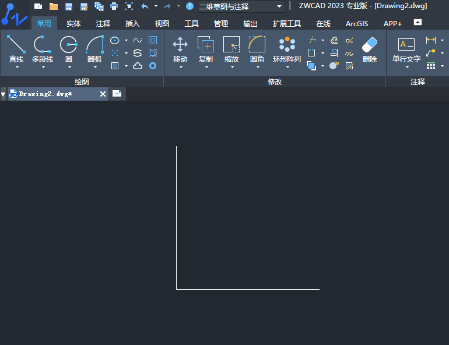
Task: Open the ZWCAD application menu logo
Action: [x=15, y=15]
